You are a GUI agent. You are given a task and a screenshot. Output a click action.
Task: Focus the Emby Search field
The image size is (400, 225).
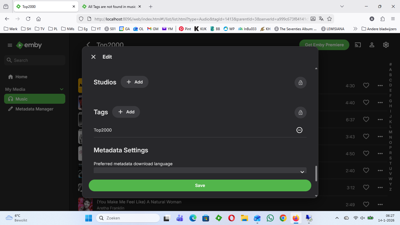coord(35,60)
